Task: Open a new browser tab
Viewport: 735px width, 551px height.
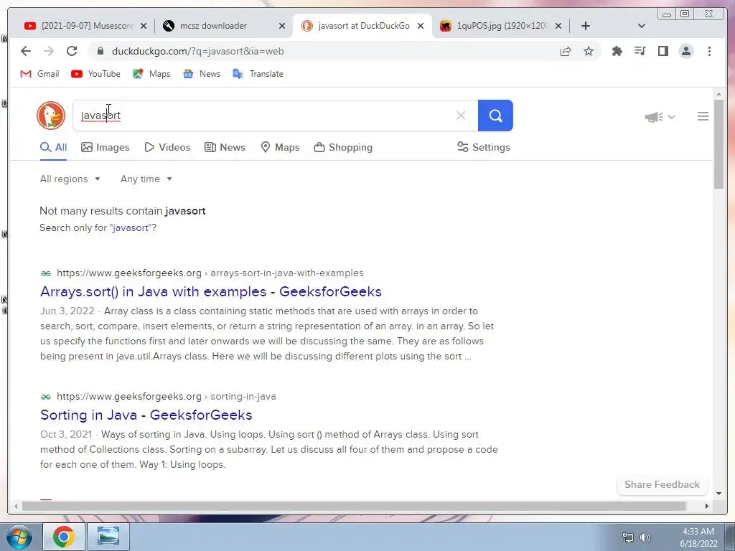Action: 586,26
